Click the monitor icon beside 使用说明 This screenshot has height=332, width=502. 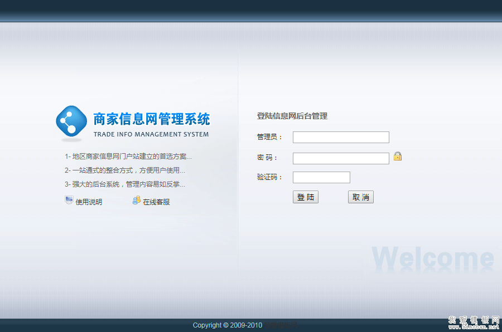[x=69, y=201]
